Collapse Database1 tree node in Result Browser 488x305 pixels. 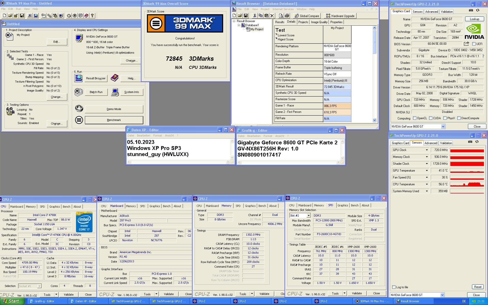(x=239, y=25)
